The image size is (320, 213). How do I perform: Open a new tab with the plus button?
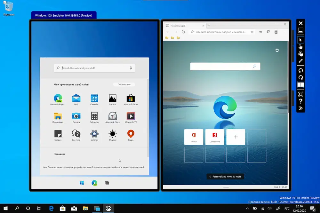tap(209, 25)
